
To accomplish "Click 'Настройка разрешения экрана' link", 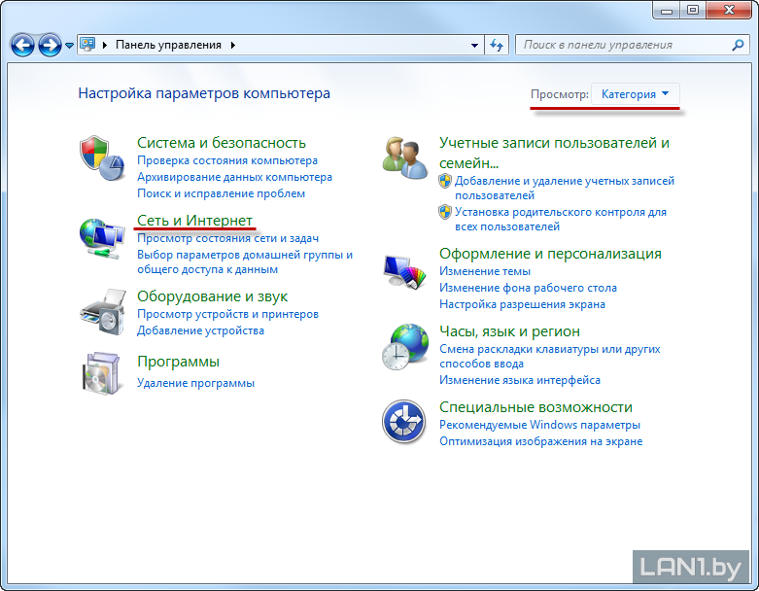I will pyautogui.click(x=522, y=304).
